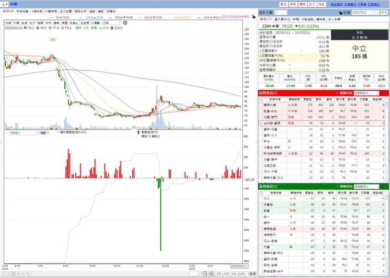This screenshot has height=278, width=390.
Task: Sort buy table by 交易量 column header
Action: point(364,99)
